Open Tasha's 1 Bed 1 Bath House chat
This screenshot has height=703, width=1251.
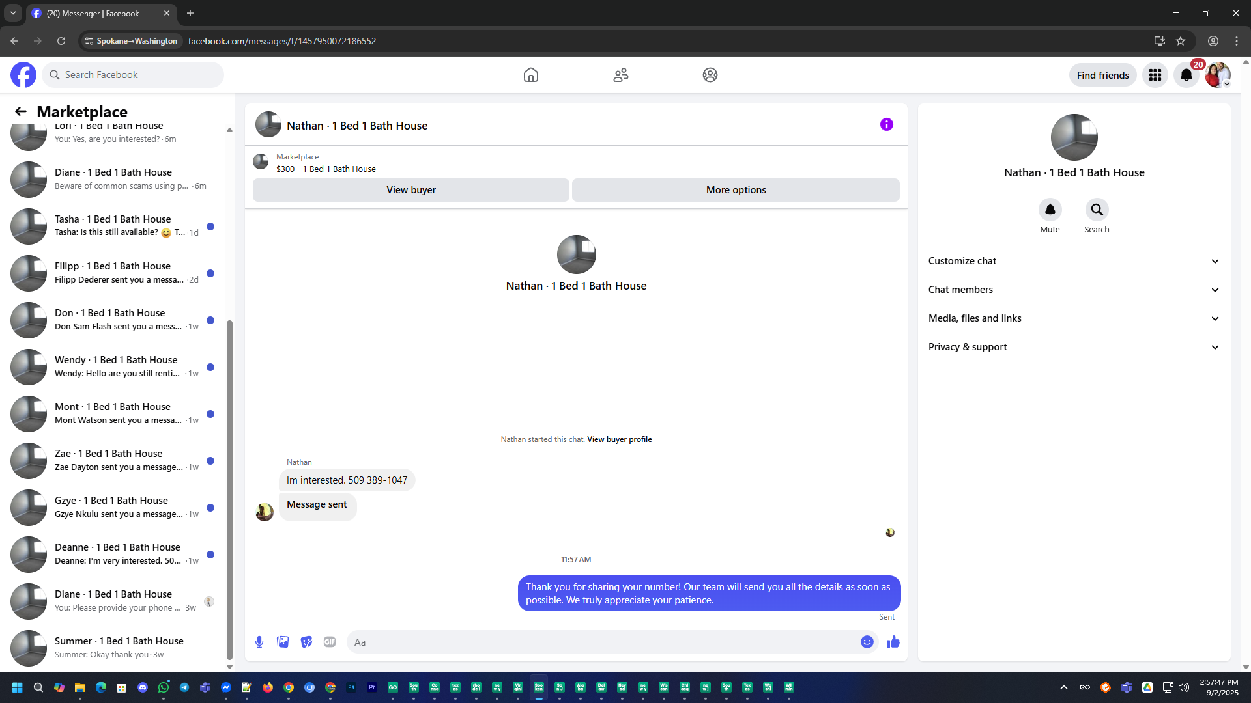114,226
